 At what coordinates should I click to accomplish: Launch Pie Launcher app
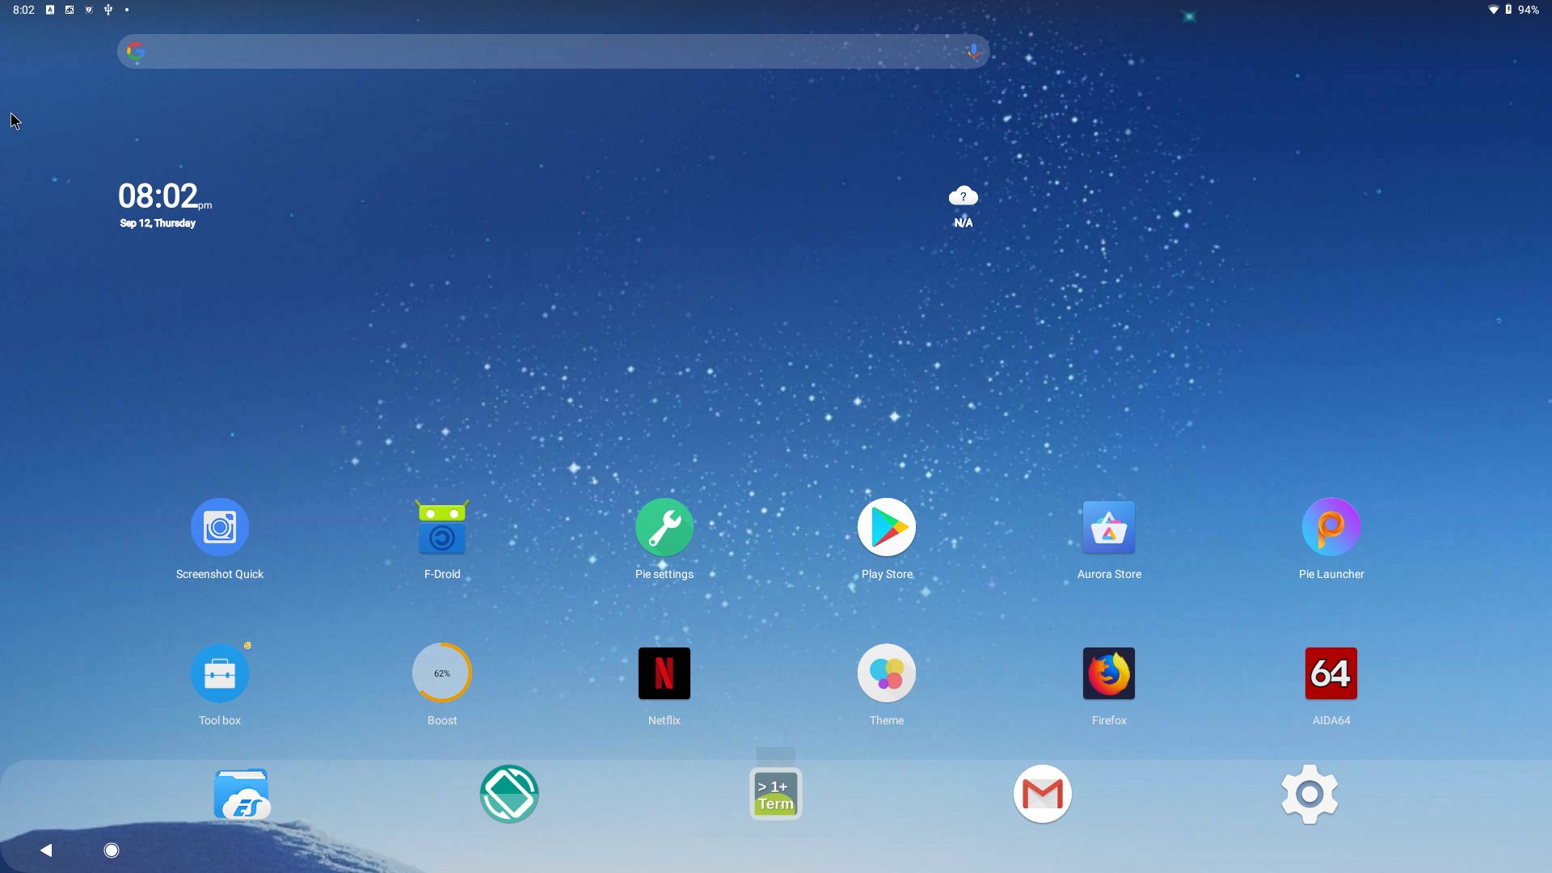coord(1331,526)
